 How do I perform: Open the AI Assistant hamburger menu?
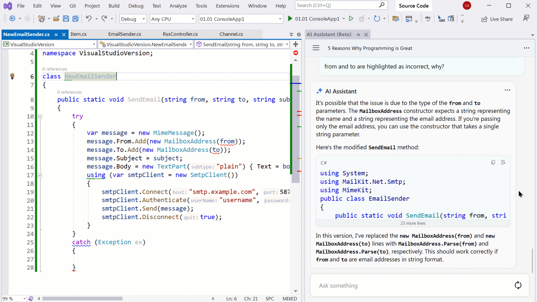coord(316,48)
